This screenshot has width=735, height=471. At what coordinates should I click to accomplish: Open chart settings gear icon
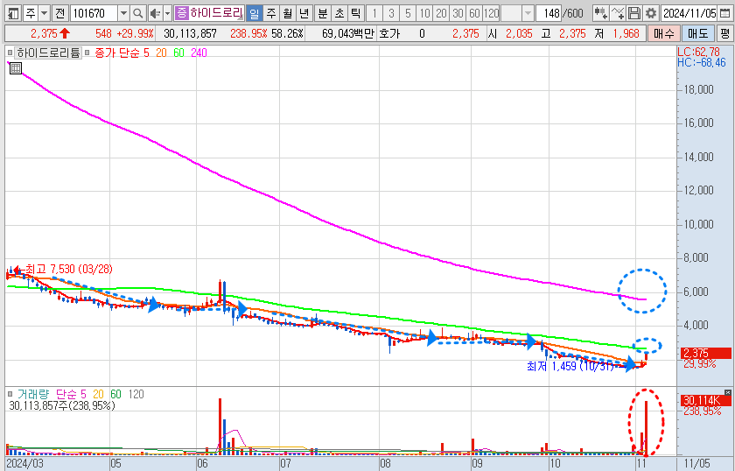[x=651, y=13]
